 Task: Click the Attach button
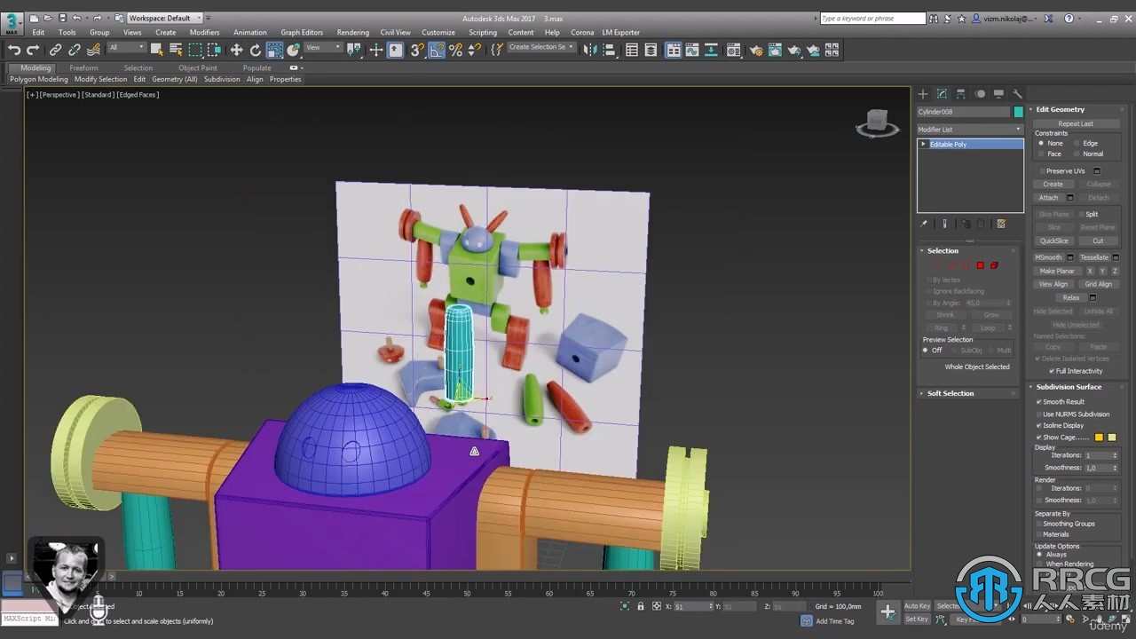(1049, 198)
